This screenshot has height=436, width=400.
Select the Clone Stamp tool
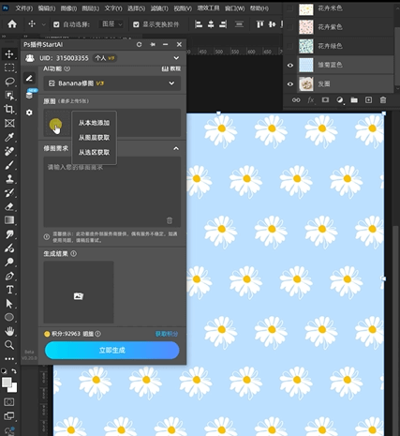pos(9,178)
